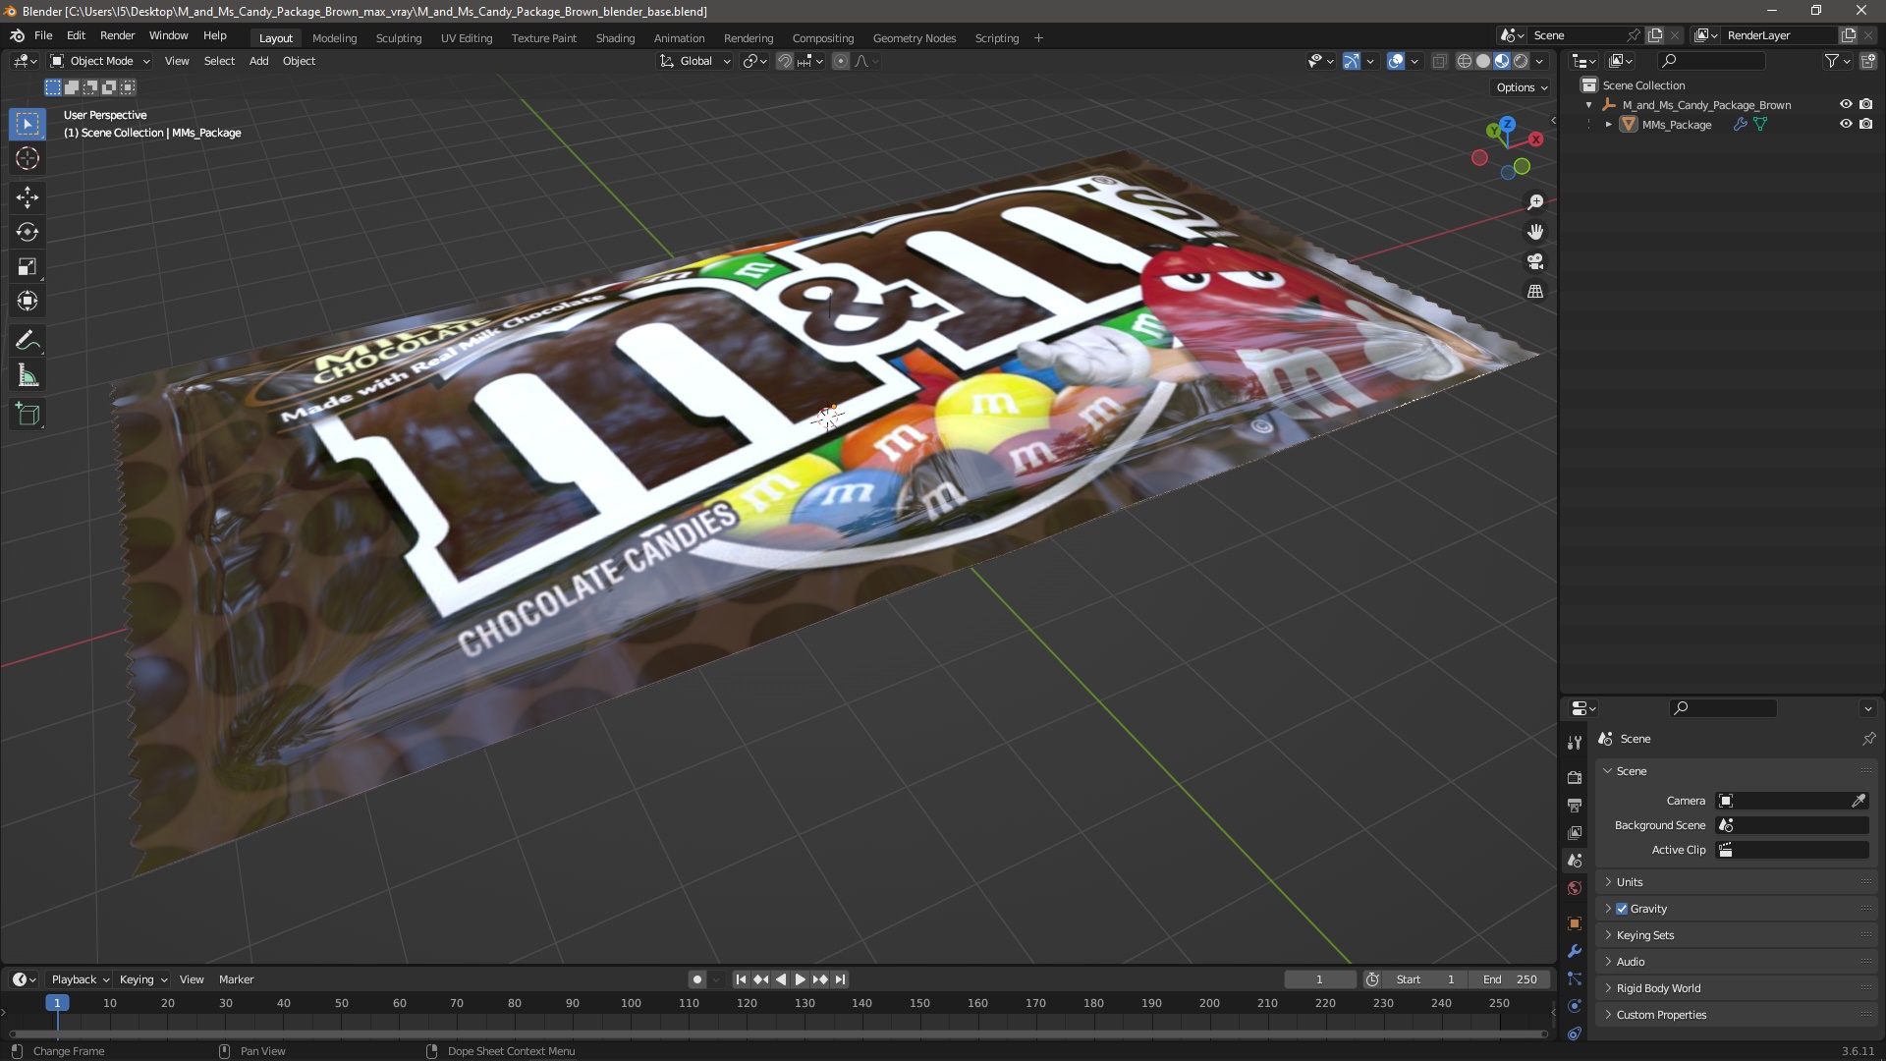1886x1061 pixels.
Task: Open the Add menu in viewport header
Action: pos(258,61)
